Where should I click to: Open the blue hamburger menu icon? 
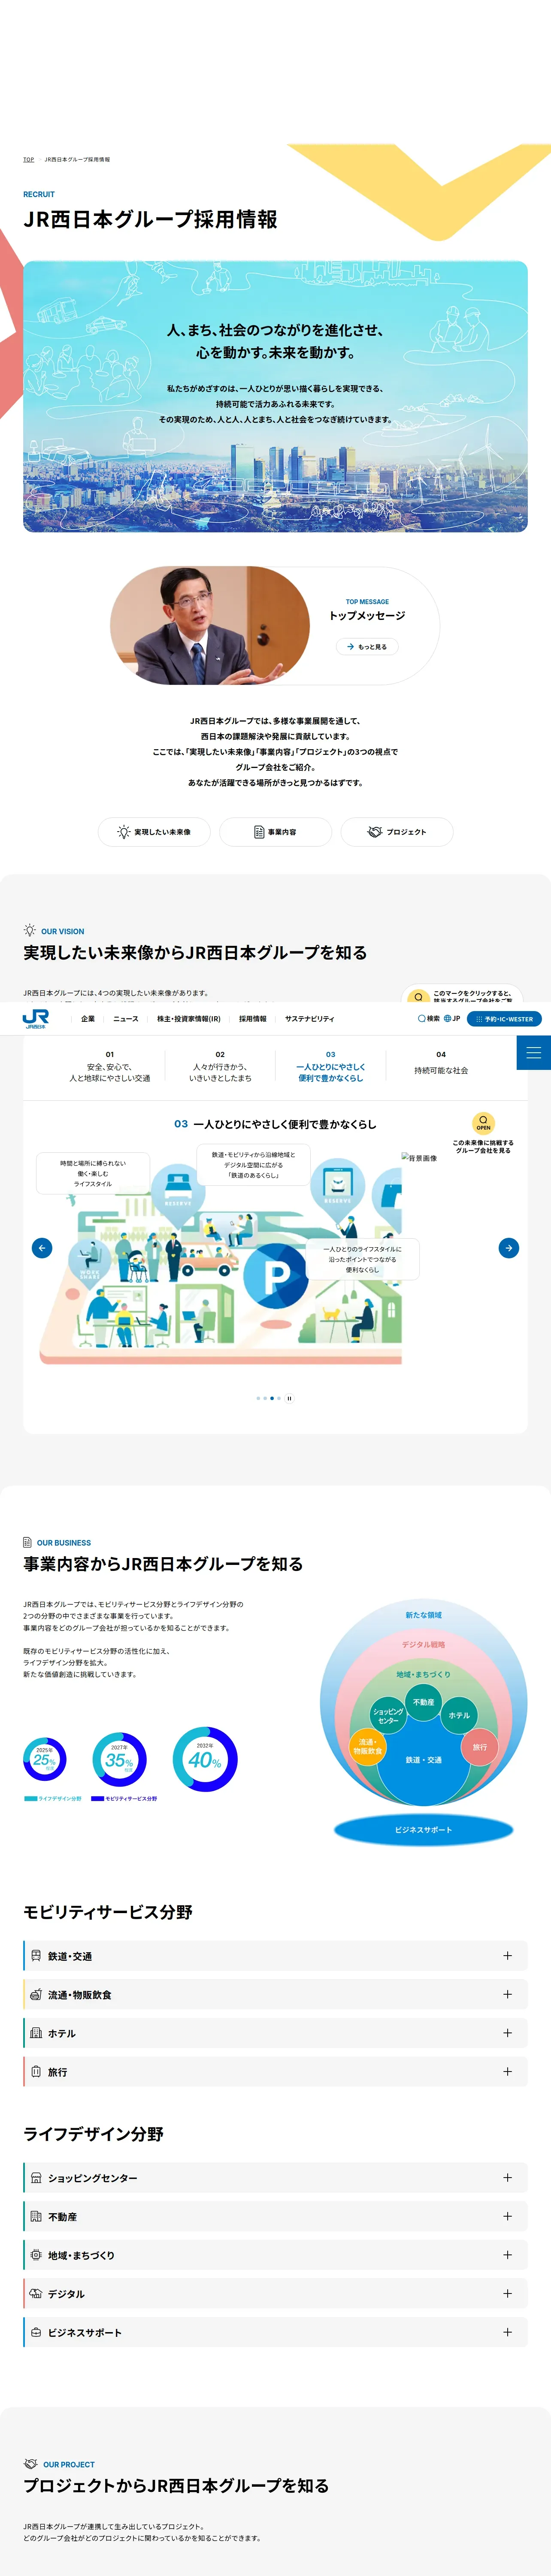click(533, 1052)
